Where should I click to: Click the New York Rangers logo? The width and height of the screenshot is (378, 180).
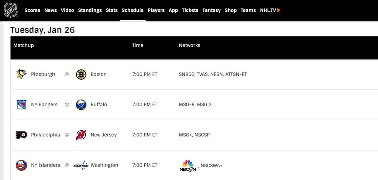21,105
